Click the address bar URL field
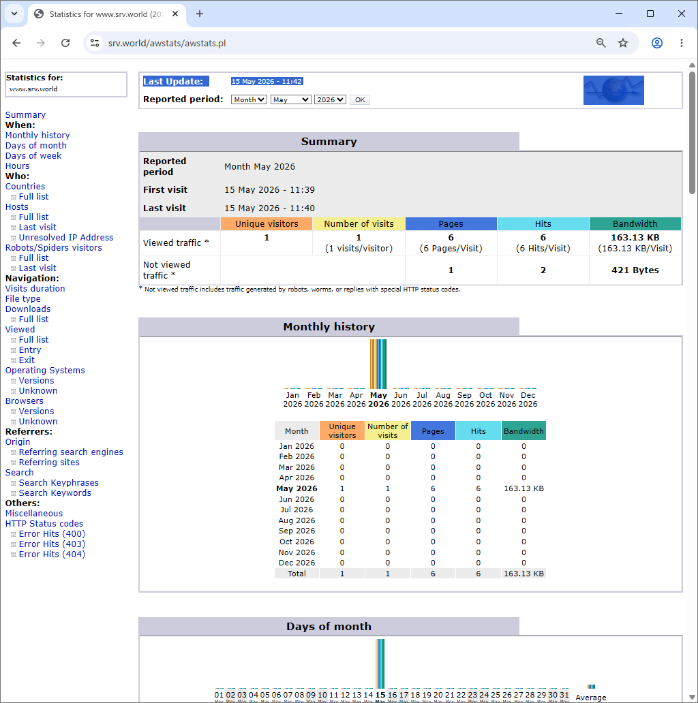 coord(346,43)
